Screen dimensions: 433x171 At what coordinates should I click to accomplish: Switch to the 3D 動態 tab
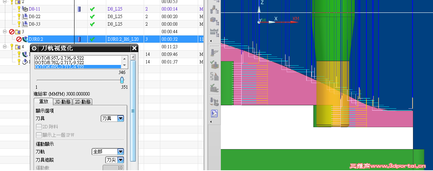[63, 102]
